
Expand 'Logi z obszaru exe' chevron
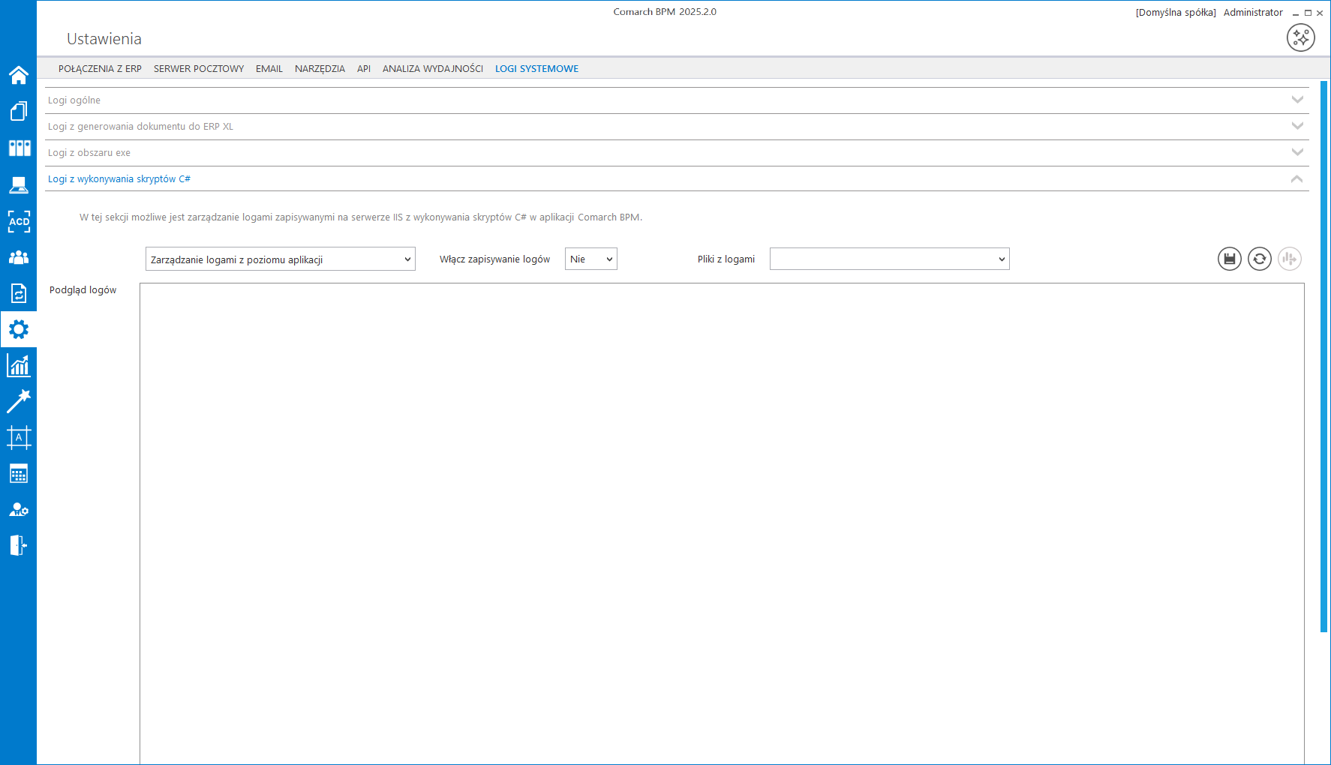(1297, 152)
